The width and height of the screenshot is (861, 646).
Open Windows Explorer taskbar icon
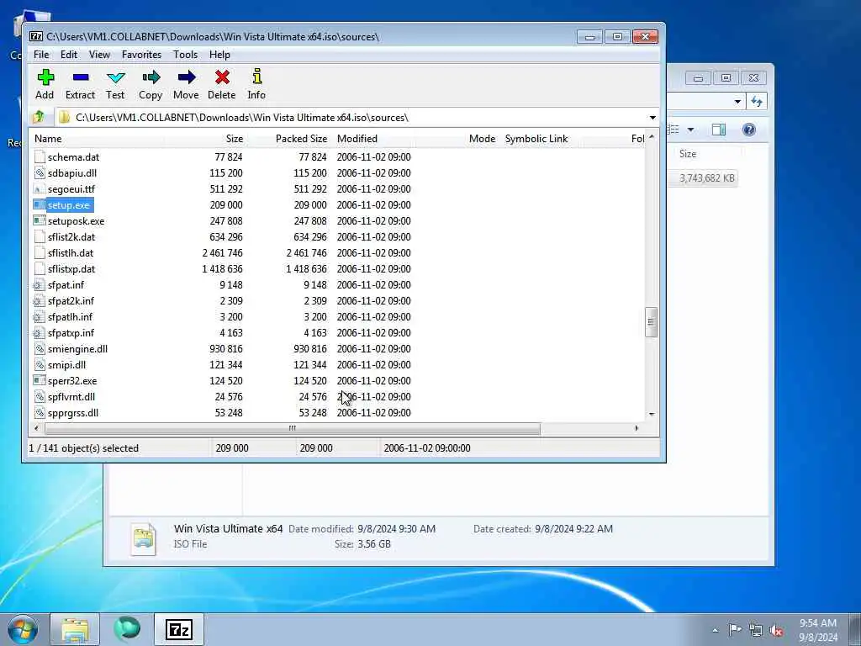pos(75,629)
